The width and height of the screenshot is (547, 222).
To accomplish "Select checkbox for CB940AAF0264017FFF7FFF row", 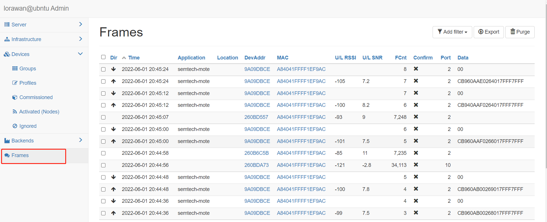I will click(x=103, y=105).
